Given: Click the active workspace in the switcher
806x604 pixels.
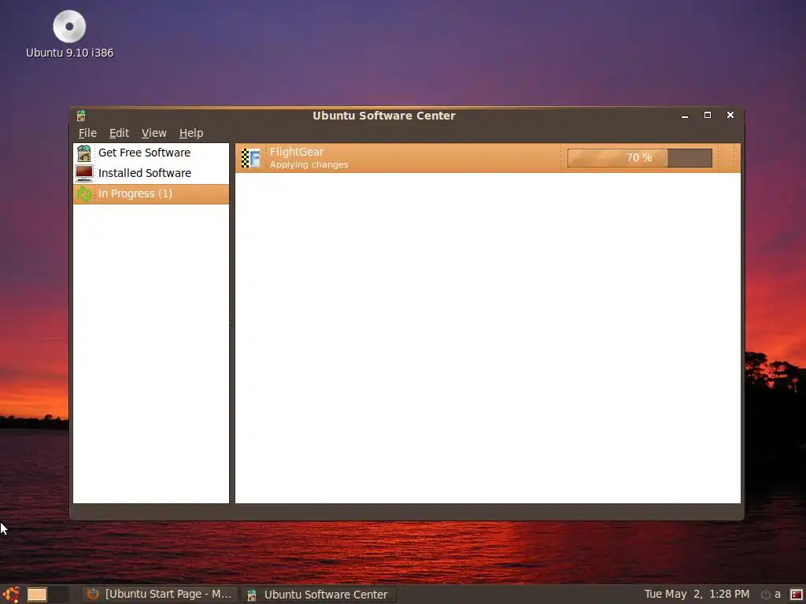Looking at the screenshot, I should [x=37, y=595].
